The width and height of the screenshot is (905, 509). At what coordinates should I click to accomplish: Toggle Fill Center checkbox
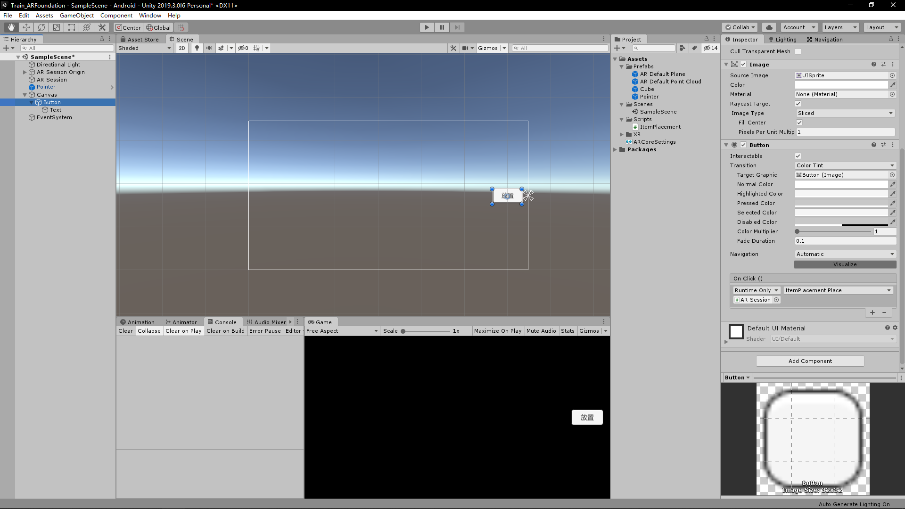point(799,123)
